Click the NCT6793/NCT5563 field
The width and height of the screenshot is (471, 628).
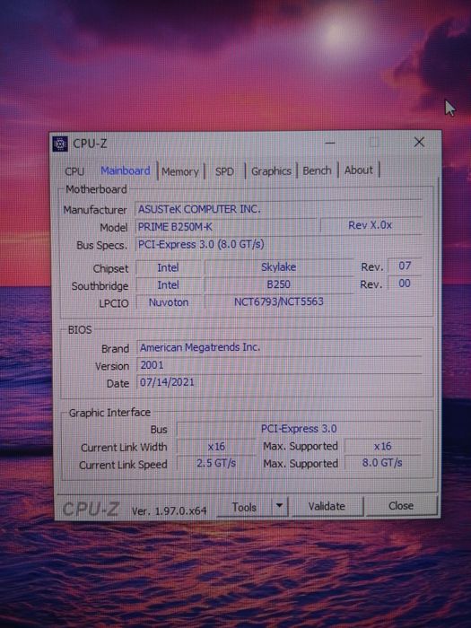pyautogui.click(x=279, y=301)
